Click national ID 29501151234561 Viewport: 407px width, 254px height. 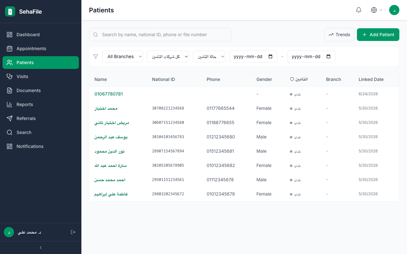168,180
